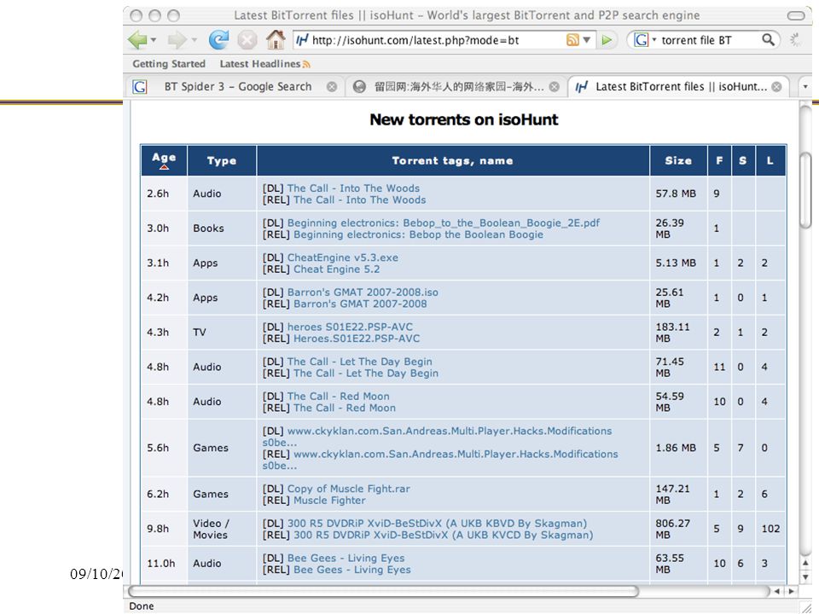Open DL link Copy of Muscle Fight.rar
819x614 pixels.
(348, 489)
